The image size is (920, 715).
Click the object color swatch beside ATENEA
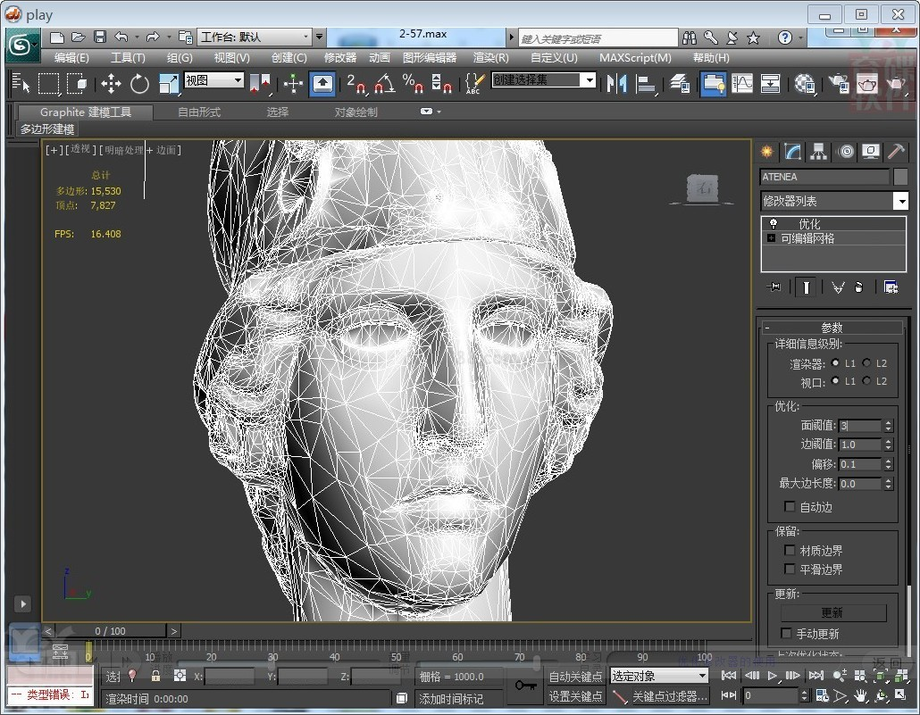[900, 177]
